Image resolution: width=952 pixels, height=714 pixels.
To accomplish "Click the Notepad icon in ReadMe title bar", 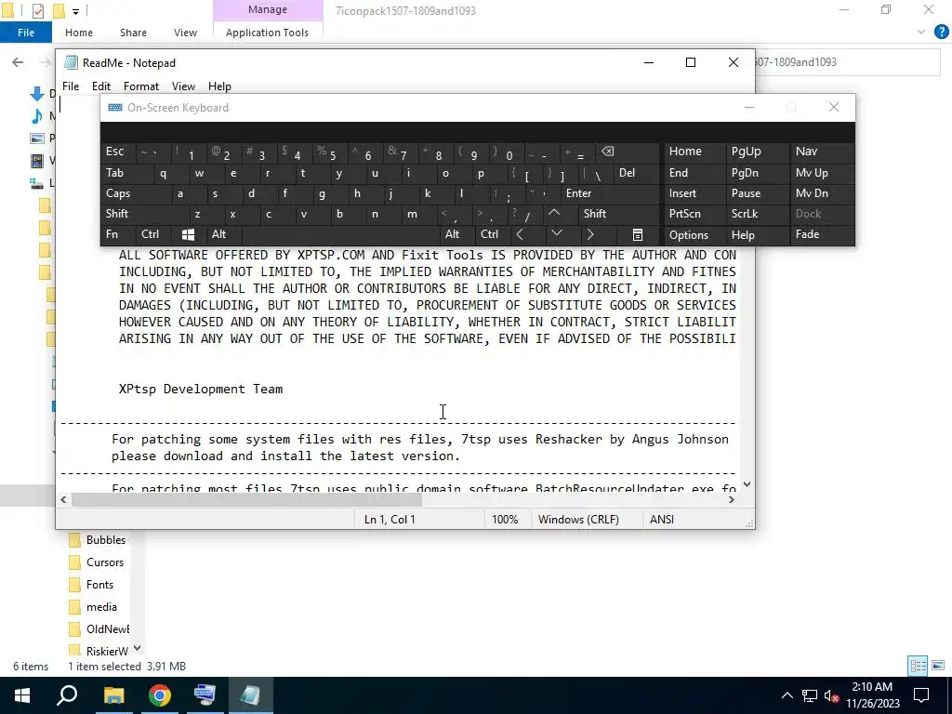I will (x=71, y=62).
